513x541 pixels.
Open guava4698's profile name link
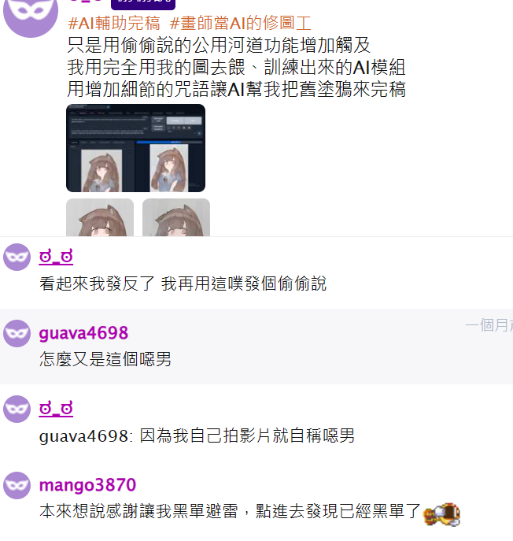click(83, 333)
